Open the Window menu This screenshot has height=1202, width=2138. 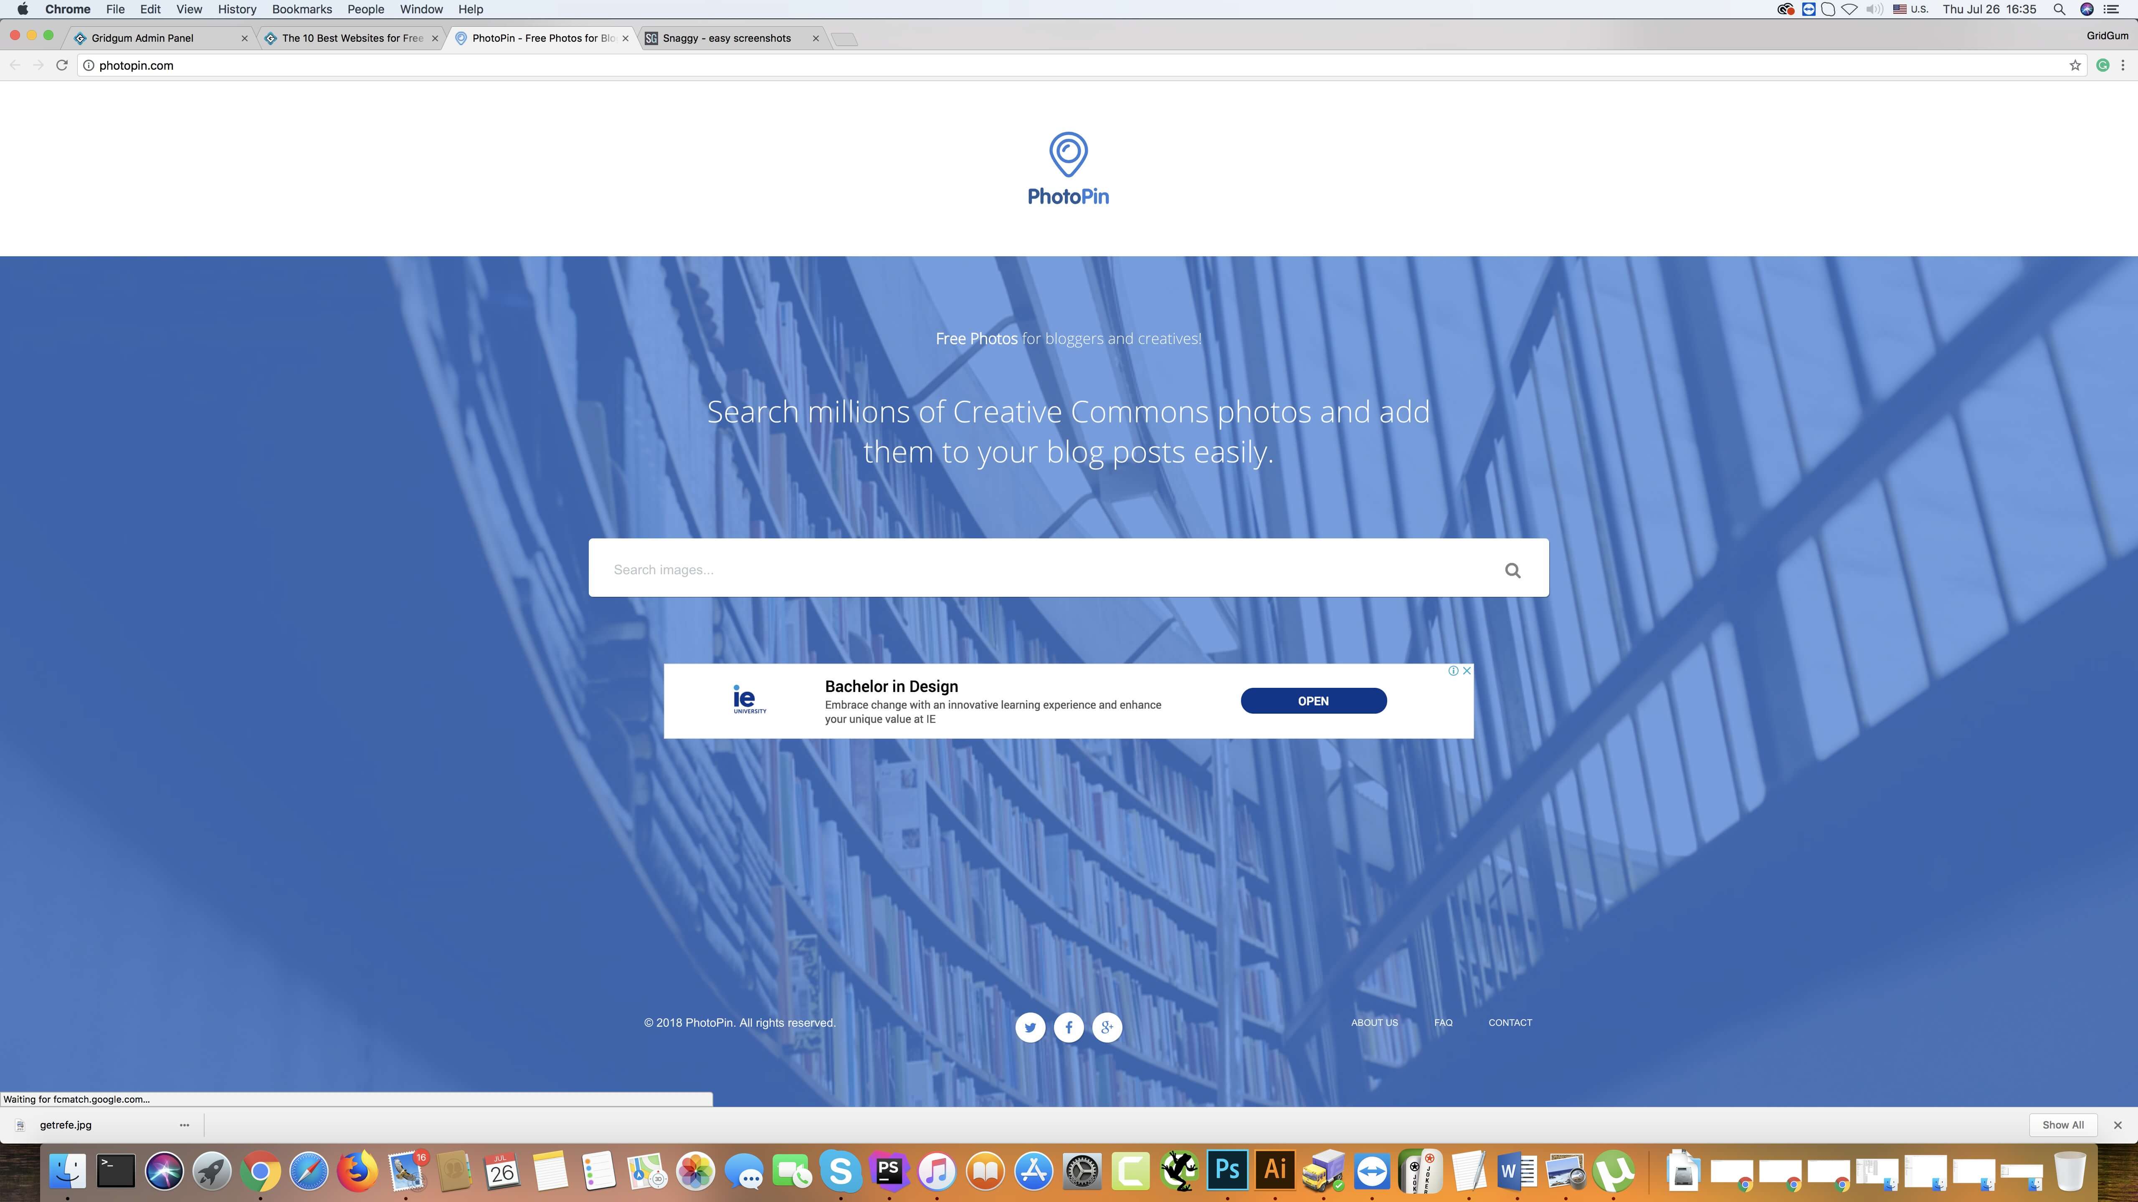[421, 9]
